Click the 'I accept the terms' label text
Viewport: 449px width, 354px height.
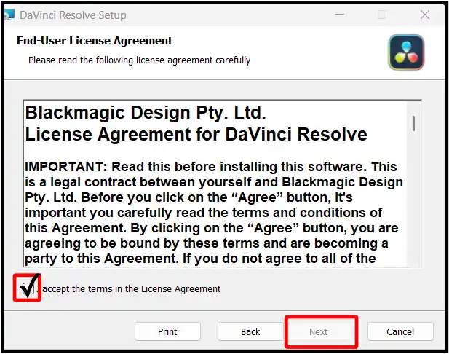pos(131,289)
